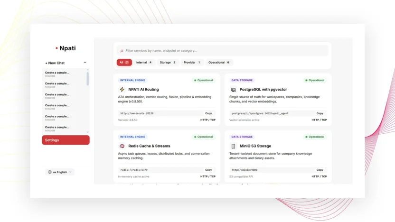
Task: Collapse the New Chat list chevron
Action: pyautogui.click(x=85, y=63)
